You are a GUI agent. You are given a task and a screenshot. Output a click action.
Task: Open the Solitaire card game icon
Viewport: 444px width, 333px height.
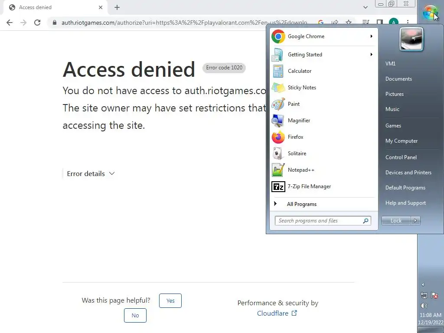click(278, 153)
